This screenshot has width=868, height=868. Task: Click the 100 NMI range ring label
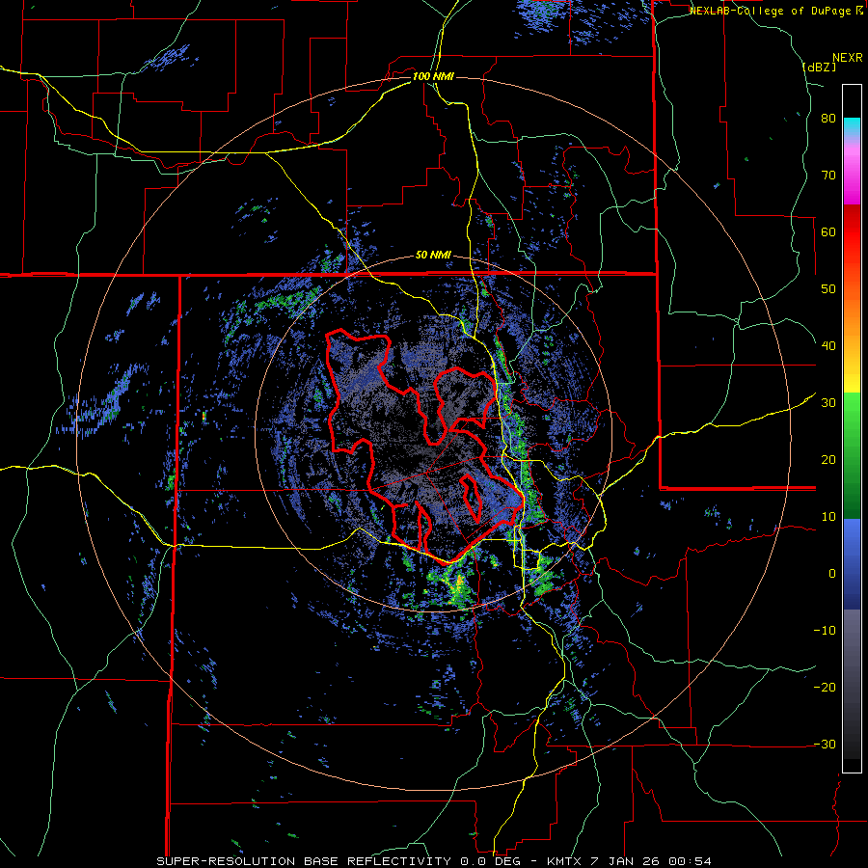point(433,76)
